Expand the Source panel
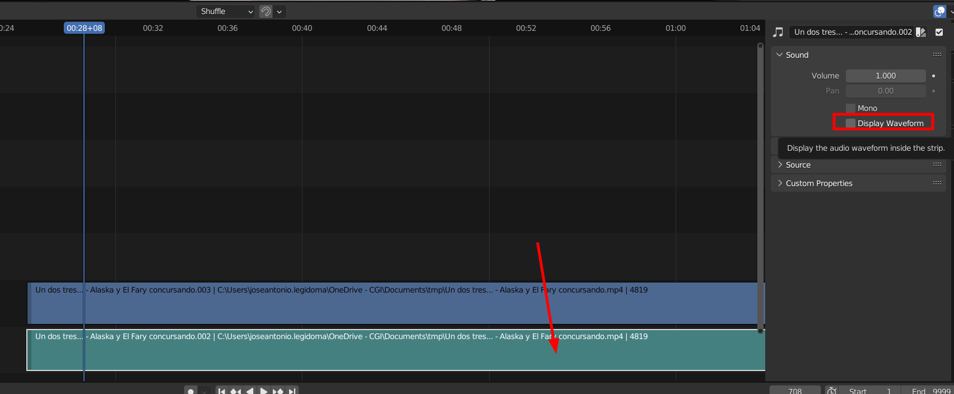Viewport: 954px width, 394px height. [x=798, y=165]
